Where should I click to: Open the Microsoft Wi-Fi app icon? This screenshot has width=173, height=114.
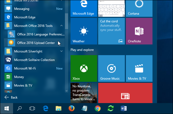[8, 68]
